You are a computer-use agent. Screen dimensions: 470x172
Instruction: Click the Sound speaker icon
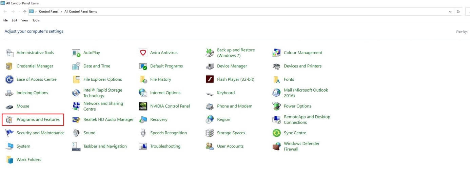point(76,133)
